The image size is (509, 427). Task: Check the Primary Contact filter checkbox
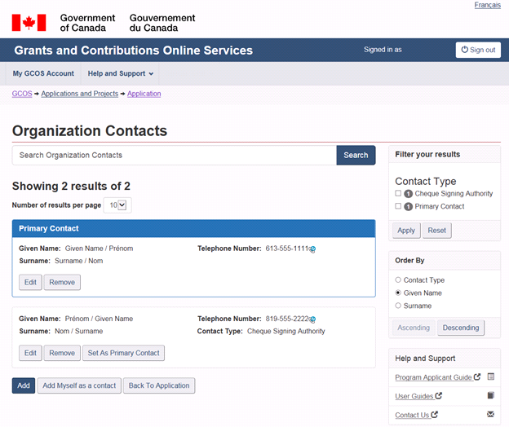398,207
